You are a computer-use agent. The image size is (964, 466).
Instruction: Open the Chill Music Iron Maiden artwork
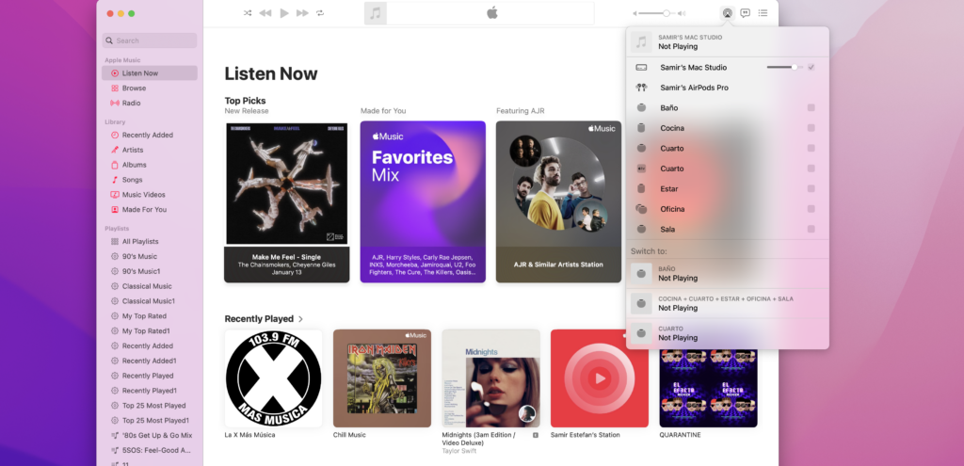pos(382,378)
